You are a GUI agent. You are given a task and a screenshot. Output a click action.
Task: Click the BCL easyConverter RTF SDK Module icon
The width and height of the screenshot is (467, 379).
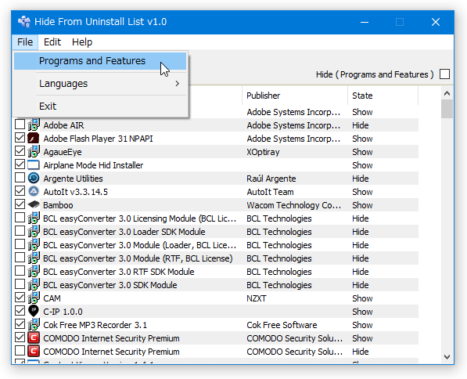tap(34, 272)
